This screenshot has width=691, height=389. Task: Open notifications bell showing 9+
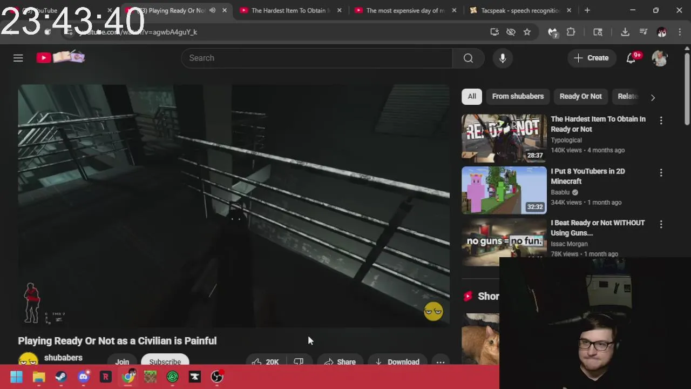pyautogui.click(x=631, y=58)
